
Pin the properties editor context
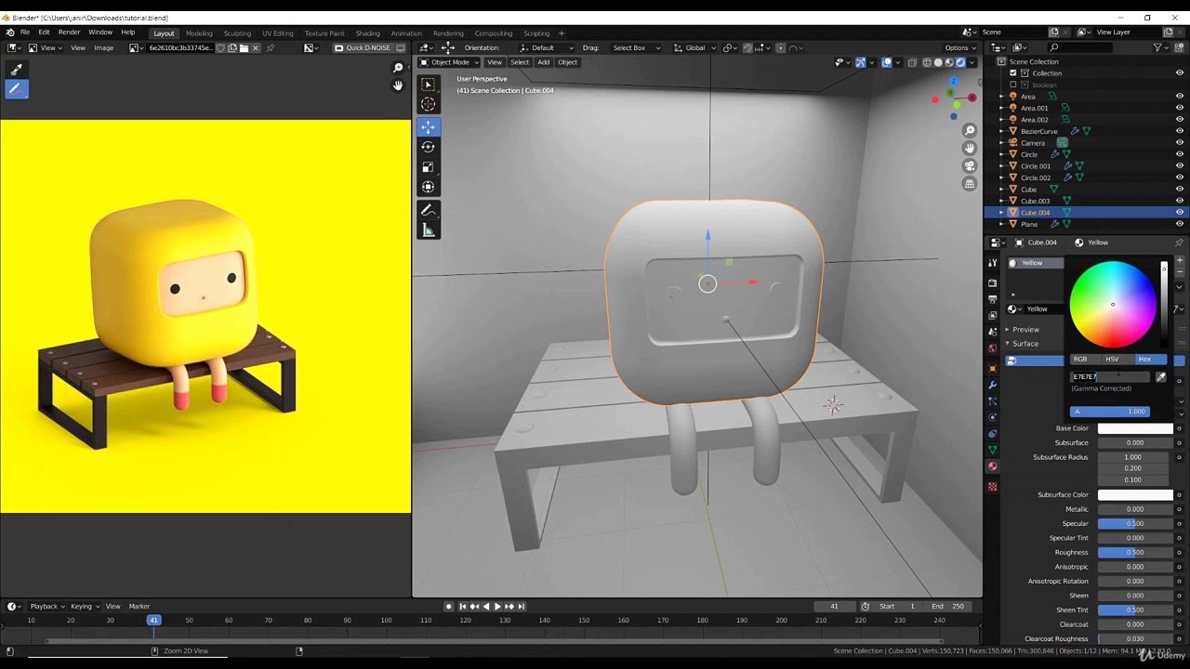click(x=1180, y=243)
